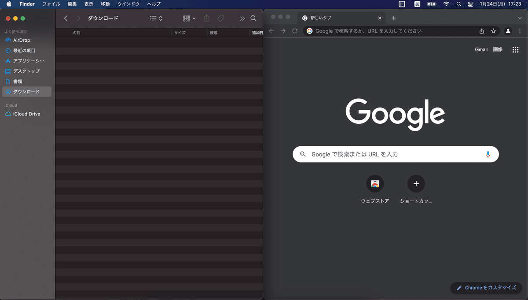Open the 編集 menu
The width and height of the screenshot is (528, 300).
[x=72, y=4]
